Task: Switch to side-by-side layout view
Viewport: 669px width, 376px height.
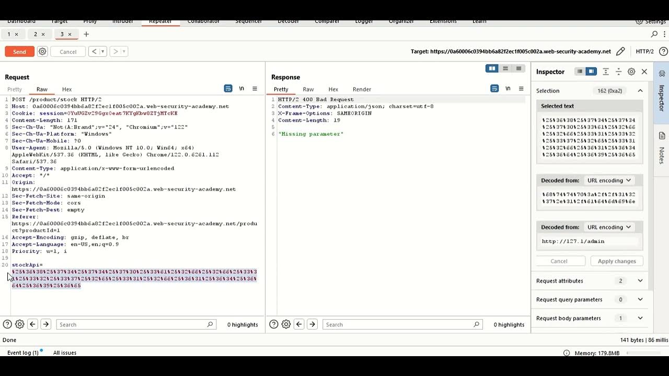Action: pos(492,68)
